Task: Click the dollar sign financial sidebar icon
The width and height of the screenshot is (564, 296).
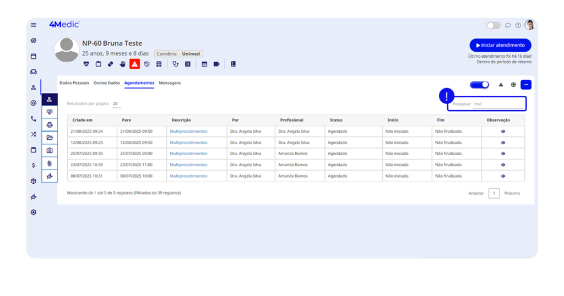Action: click(34, 165)
